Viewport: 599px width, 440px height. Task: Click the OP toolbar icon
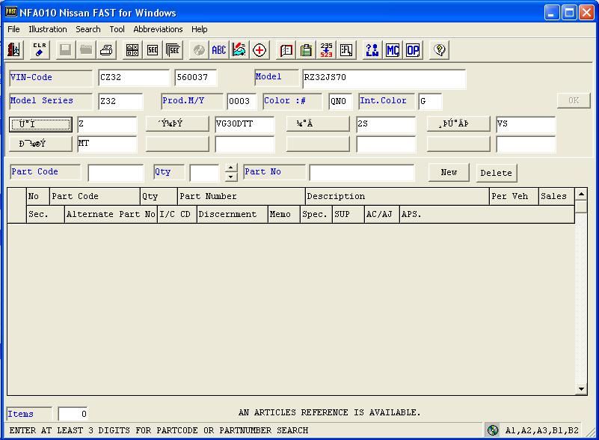pos(413,50)
